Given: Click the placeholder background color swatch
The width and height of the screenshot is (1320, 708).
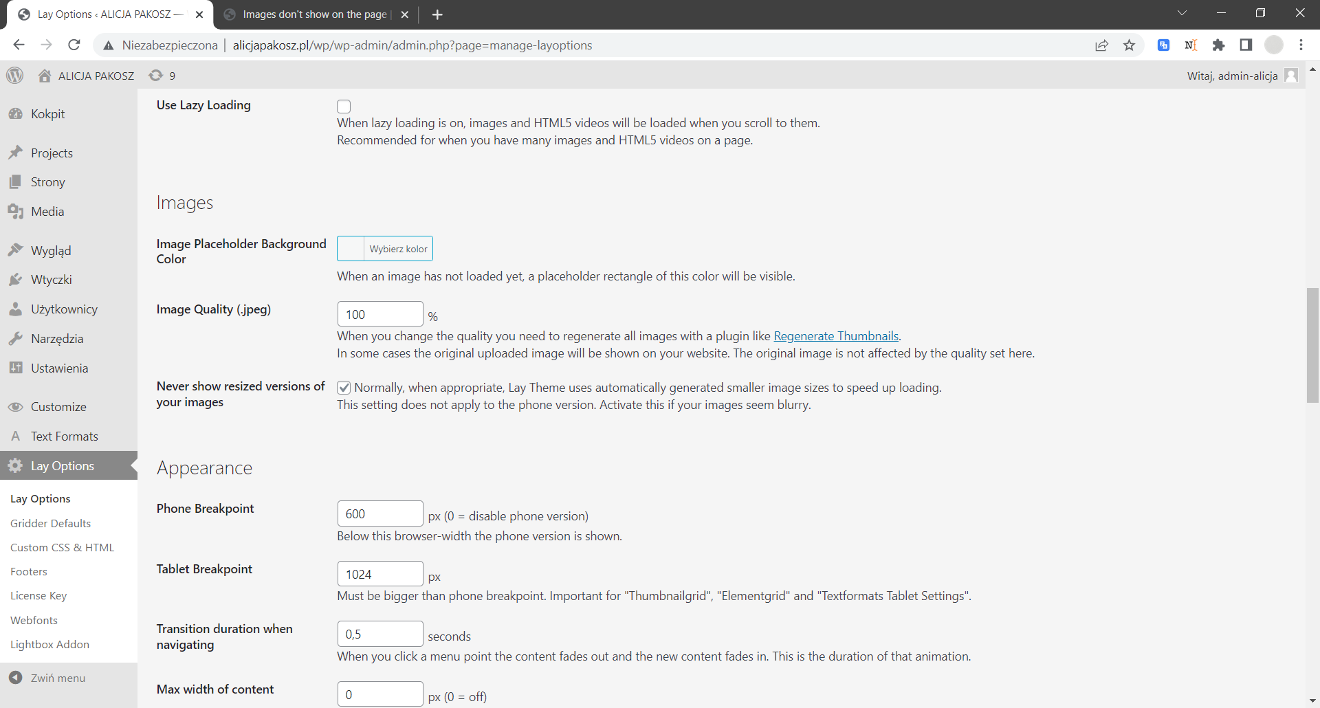Looking at the screenshot, I should [x=351, y=249].
